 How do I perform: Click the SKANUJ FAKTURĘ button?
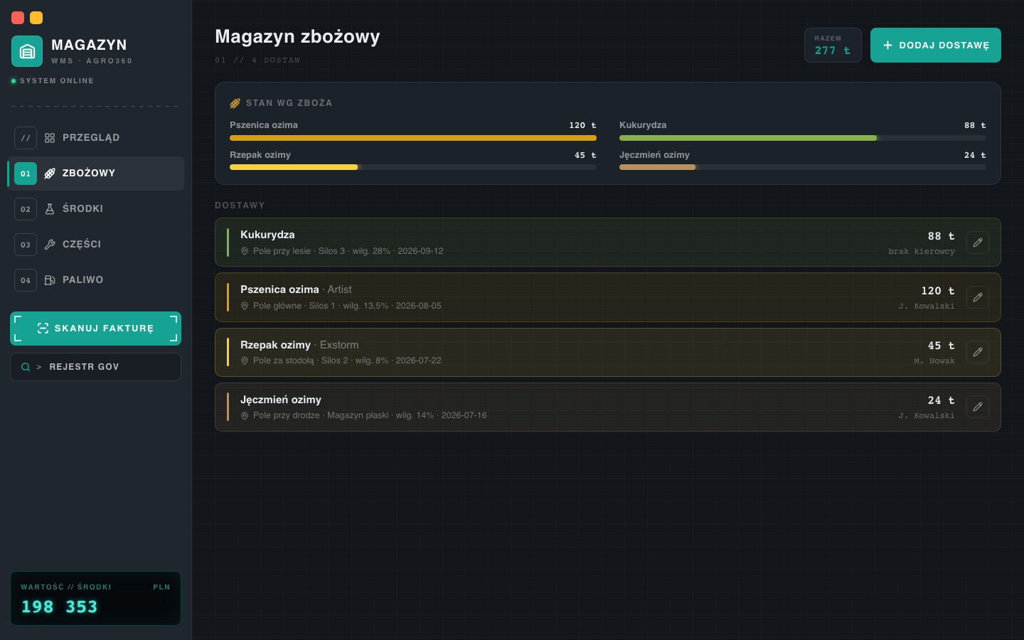pos(95,329)
